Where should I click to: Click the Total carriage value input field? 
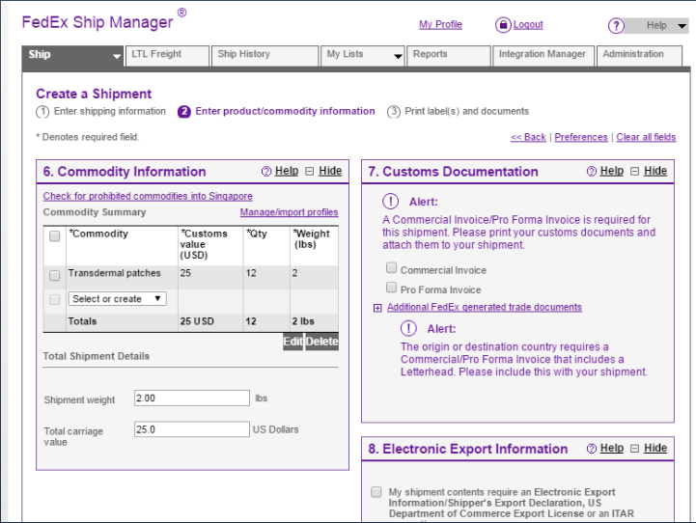click(x=192, y=429)
